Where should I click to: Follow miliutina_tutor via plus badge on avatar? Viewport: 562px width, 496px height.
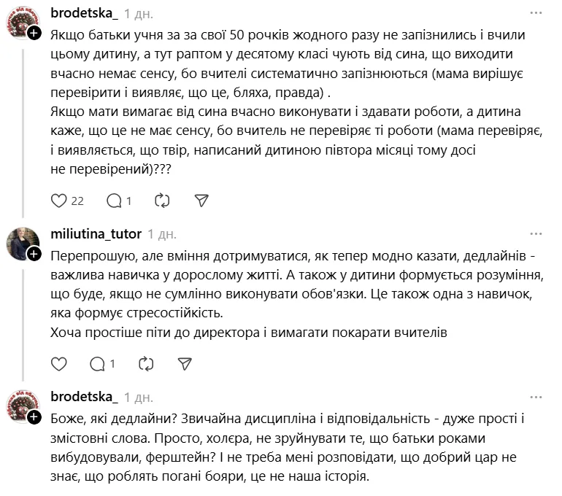pos(34,254)
